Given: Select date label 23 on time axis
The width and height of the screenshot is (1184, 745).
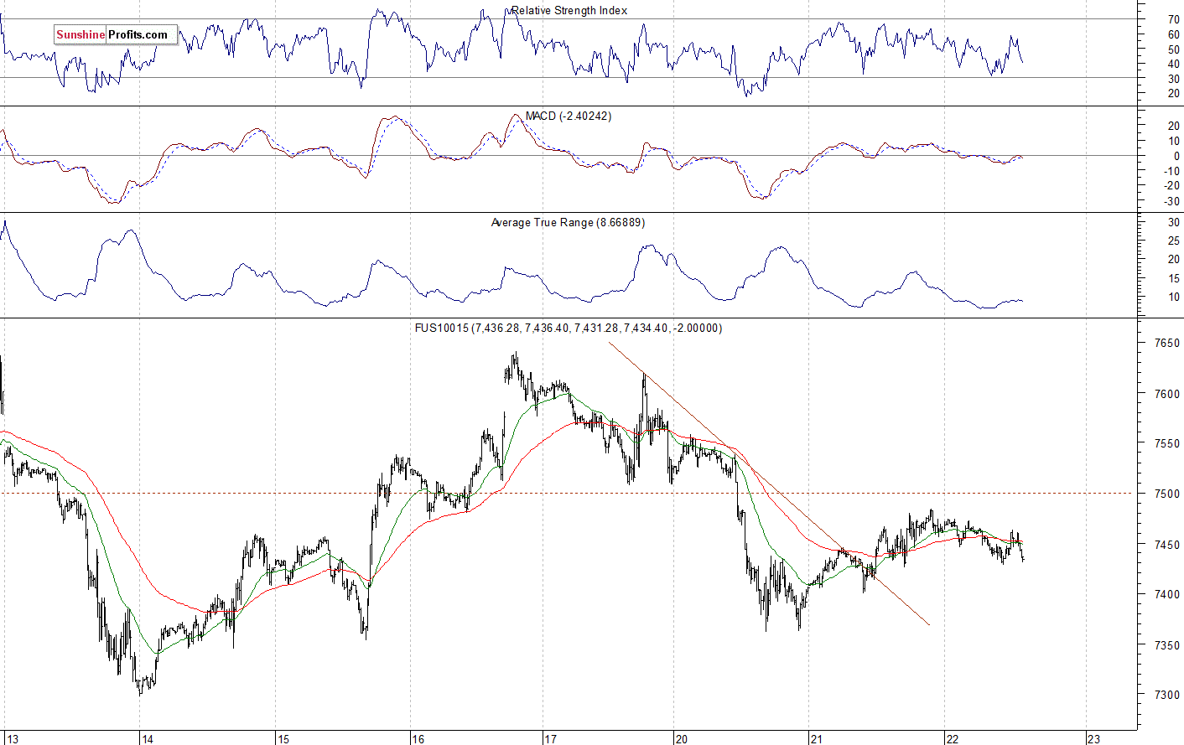Looking at the screenshot, I should 1093,738.
